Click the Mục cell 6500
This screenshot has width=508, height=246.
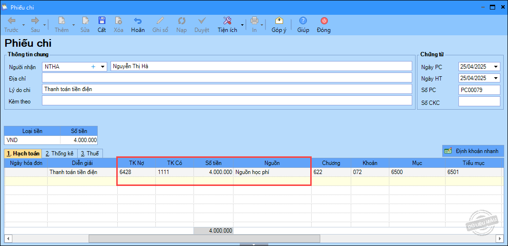click(x=417, y=172)
